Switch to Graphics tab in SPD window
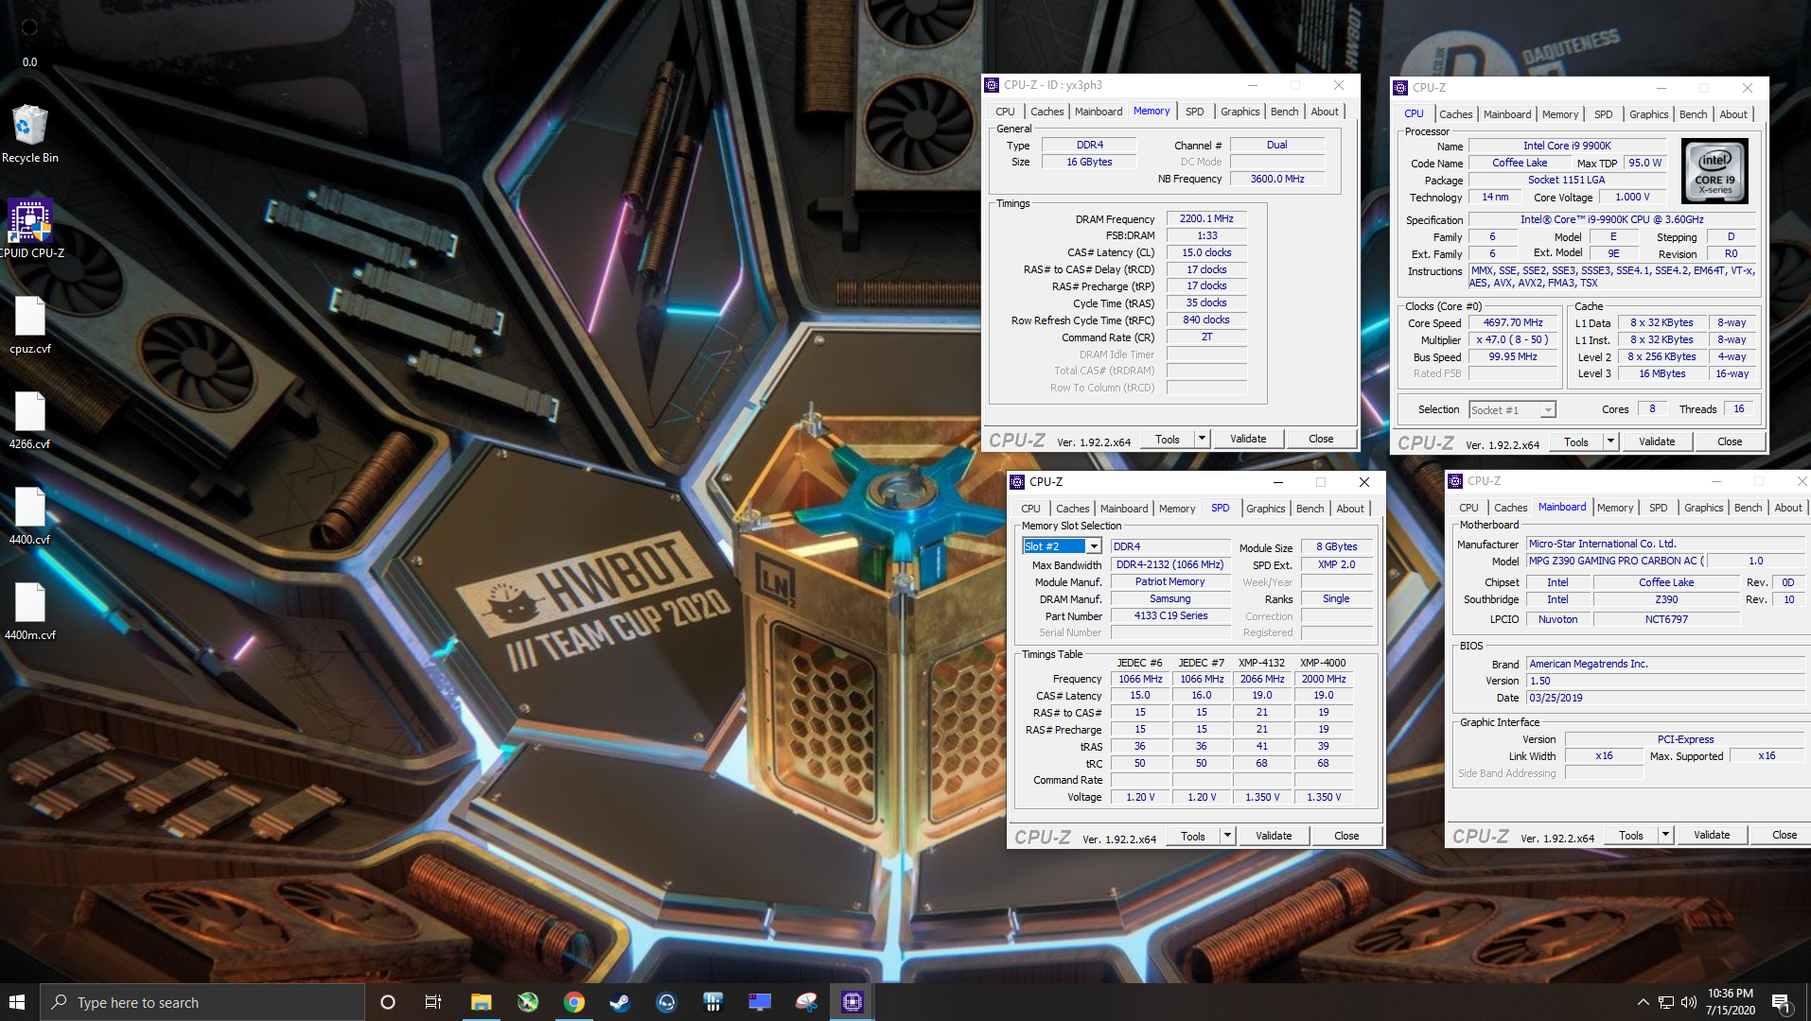1811x1021 pixels. coord(1265,509)
